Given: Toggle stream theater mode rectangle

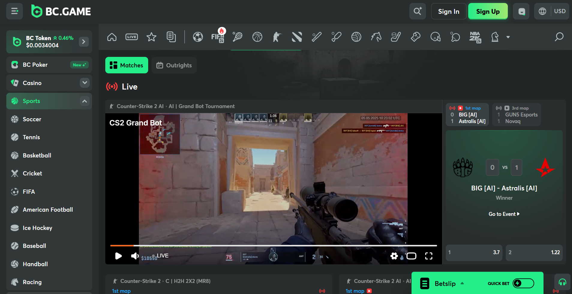Looking at the screenshot, I should coord(411,256).
